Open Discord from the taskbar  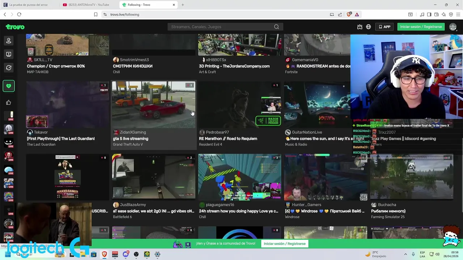coord(126,255)
